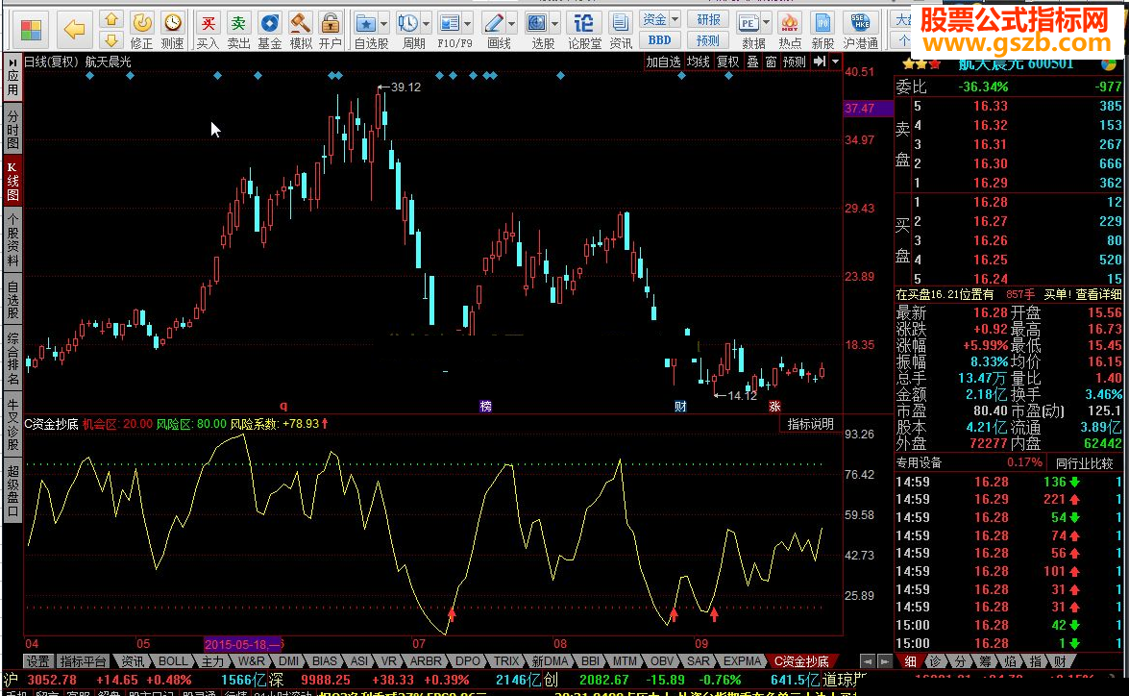The image size is (1129, 696).
Task: Select the BOLL indicator tab
Action: (173, 661)
